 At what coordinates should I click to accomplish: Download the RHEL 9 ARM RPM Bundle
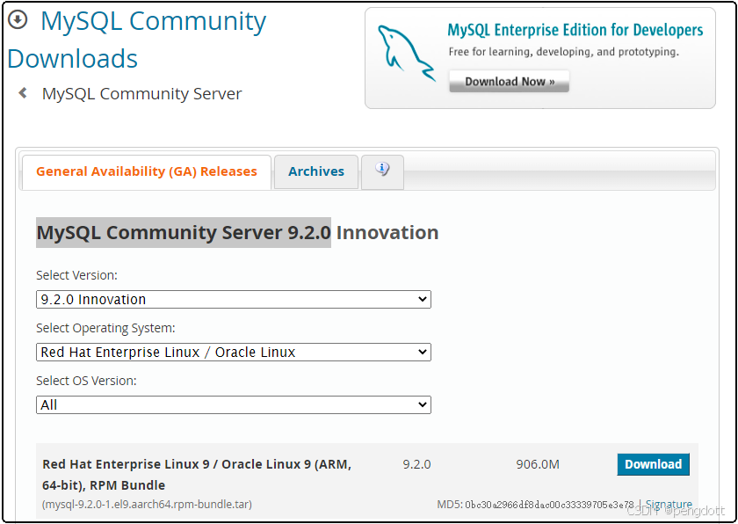654,464
